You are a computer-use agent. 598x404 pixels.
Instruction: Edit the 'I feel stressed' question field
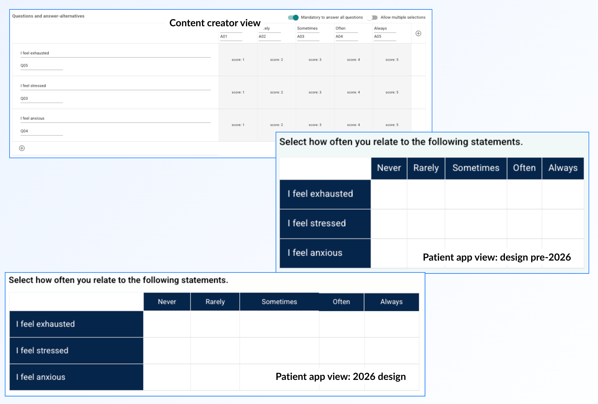[115, 86]
